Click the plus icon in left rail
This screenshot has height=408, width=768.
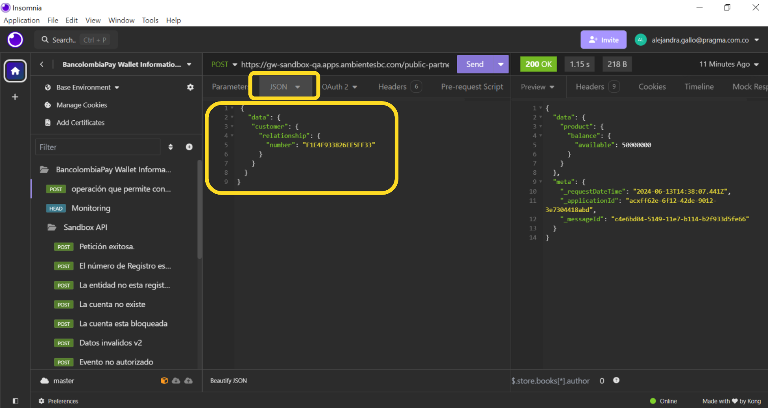click(15, 97)
